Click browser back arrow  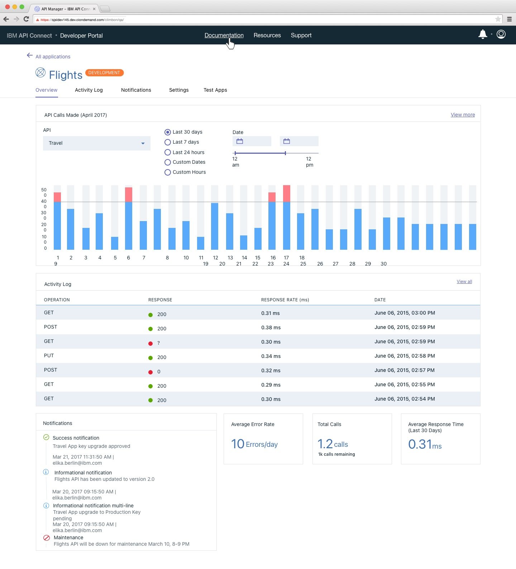coord(6,19)
